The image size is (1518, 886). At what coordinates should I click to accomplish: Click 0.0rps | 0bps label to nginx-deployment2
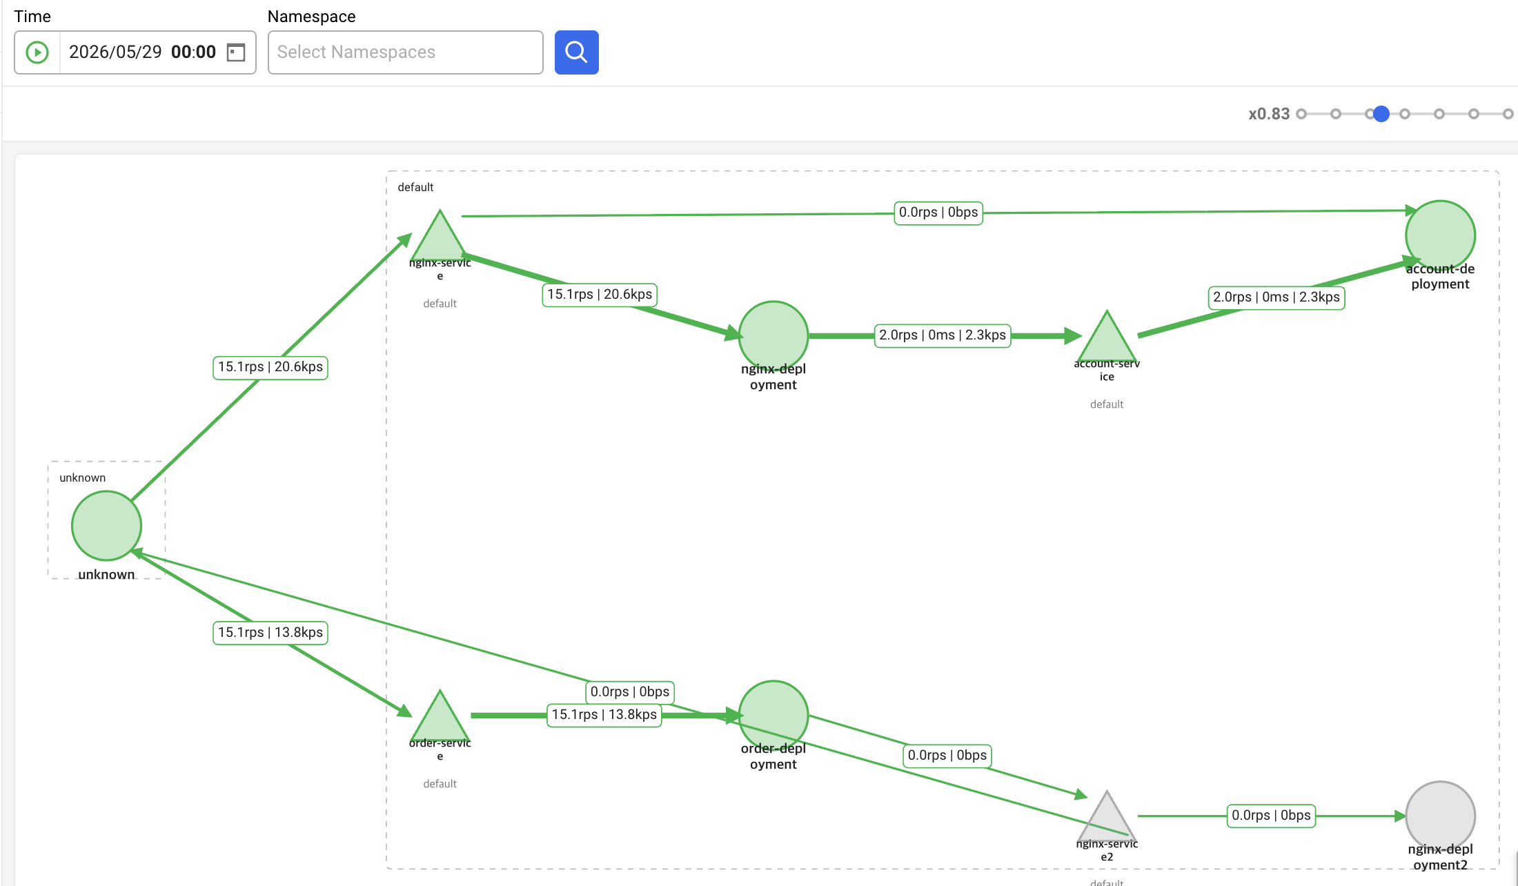pyautogui.click(x=1272, y=816)
